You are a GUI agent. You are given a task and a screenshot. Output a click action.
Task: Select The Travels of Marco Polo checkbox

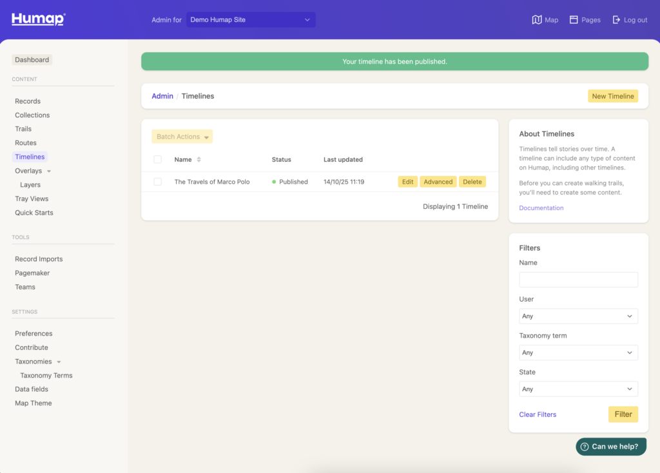[x=158, y=182]
